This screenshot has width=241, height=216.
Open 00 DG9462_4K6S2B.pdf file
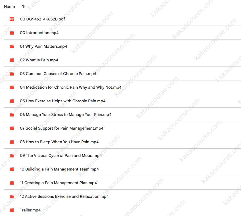[40, 19]
